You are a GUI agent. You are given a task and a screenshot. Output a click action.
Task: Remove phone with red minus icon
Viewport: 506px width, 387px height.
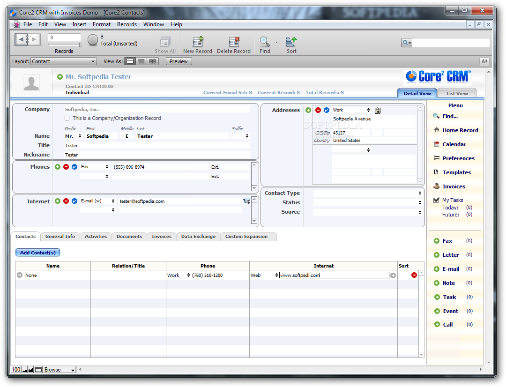(x=66, y=167)
